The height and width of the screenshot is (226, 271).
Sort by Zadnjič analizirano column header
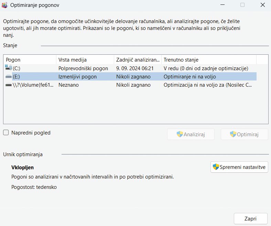138,60
